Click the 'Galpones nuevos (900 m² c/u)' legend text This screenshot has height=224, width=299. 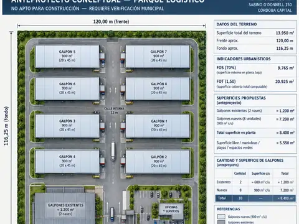pos(247,217)
